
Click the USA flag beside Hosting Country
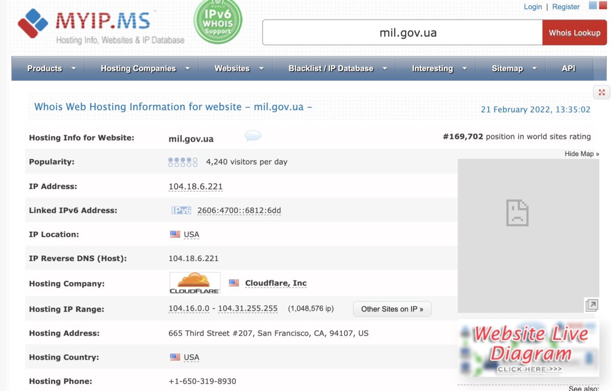[x=175, y=357]
